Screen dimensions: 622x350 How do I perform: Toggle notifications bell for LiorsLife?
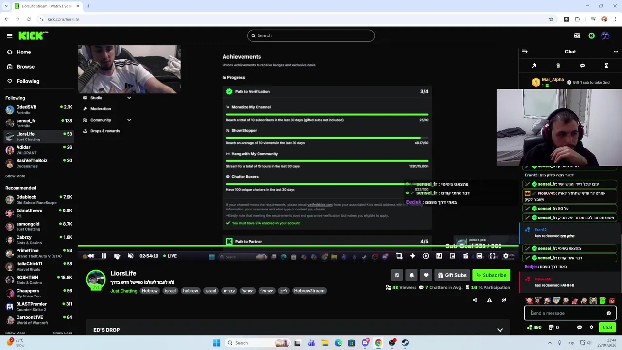coord(412,275)
